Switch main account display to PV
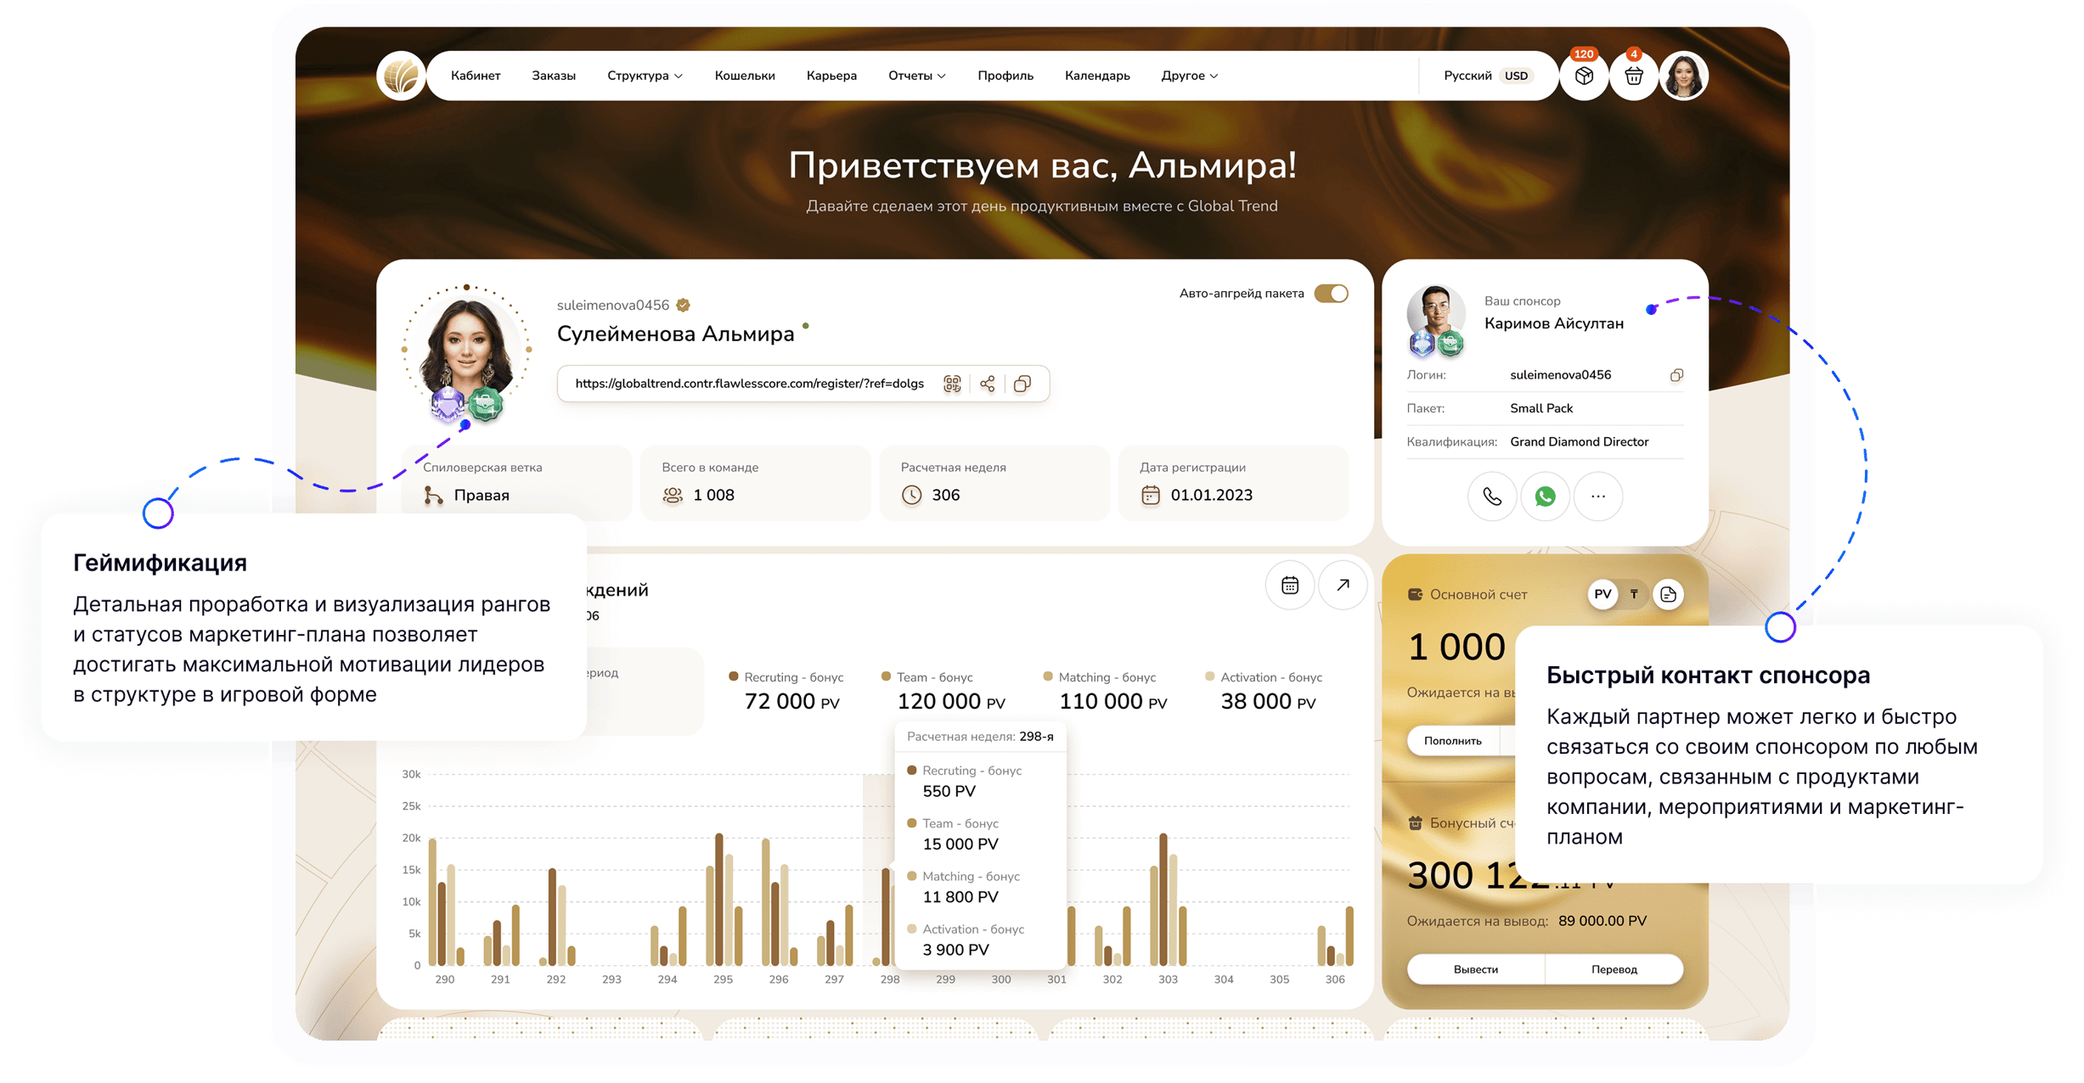Image resolution: width=2084 pixels, height=1083 pixels. tap(1602, 594)
